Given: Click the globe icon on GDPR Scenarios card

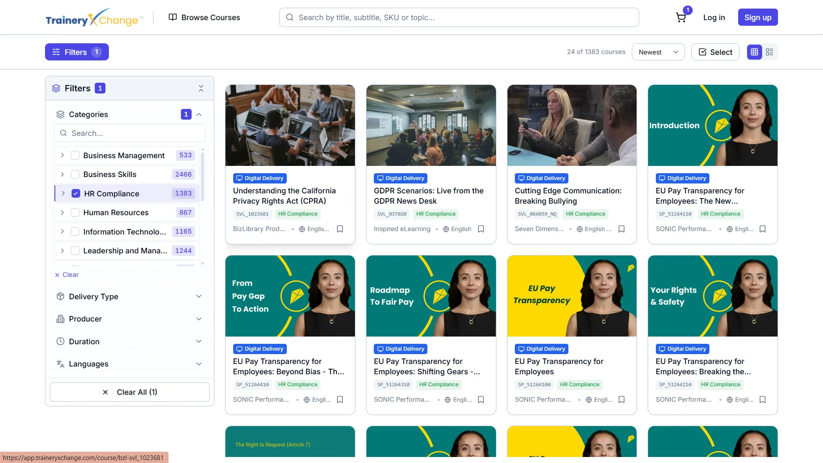Looking at the screenshot, I should coord(446,229).
